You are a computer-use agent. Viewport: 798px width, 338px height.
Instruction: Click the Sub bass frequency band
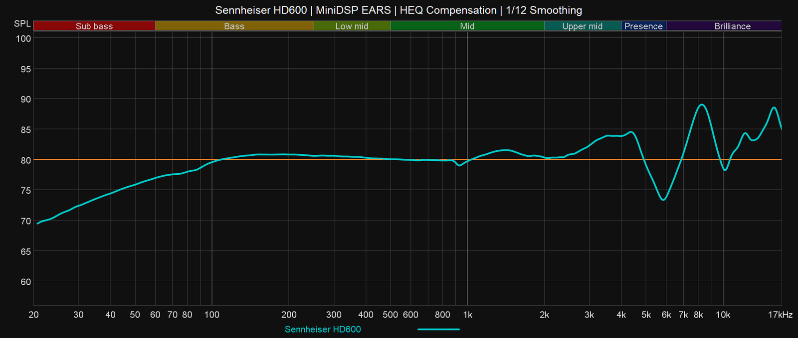pos(94,26)
